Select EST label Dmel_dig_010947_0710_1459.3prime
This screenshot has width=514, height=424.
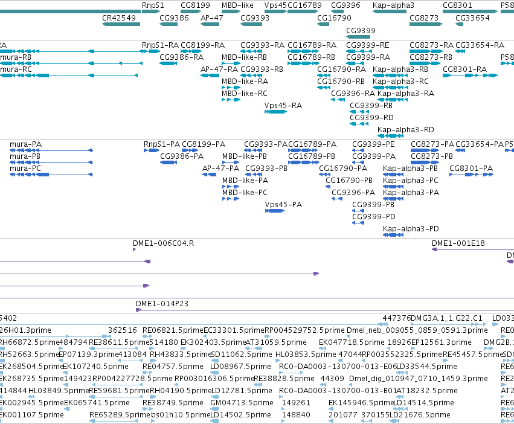point(419,379)
